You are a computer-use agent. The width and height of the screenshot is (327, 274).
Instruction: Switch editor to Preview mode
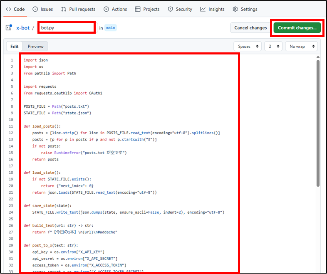[x=35, y=47]
